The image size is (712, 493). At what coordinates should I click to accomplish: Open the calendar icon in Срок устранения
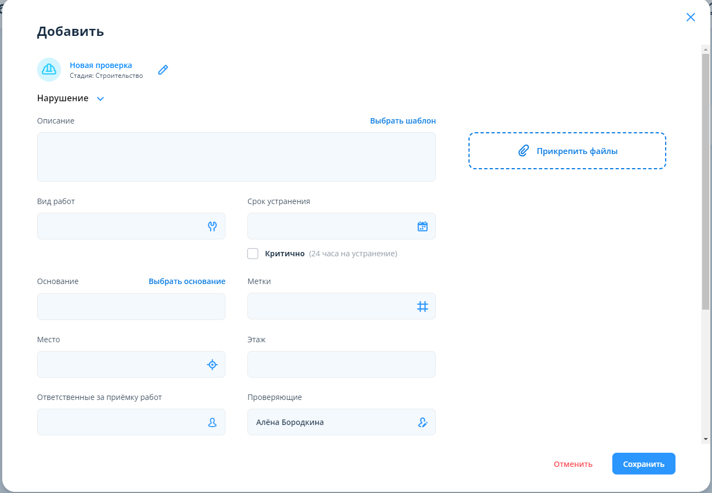pos(422,226)
